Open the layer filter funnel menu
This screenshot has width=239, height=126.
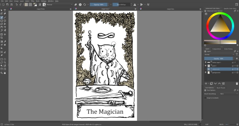[x=237, y=54]
